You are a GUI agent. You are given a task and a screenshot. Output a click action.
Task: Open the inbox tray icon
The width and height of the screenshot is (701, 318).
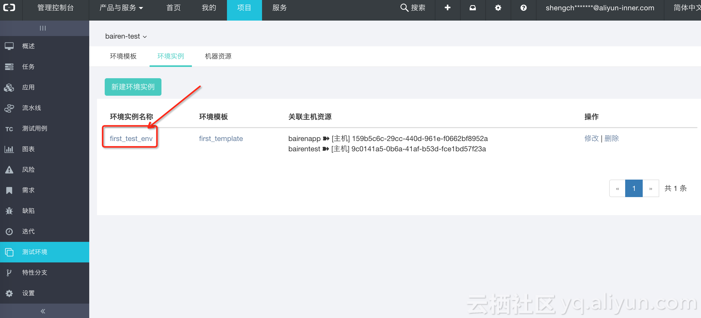473,8
